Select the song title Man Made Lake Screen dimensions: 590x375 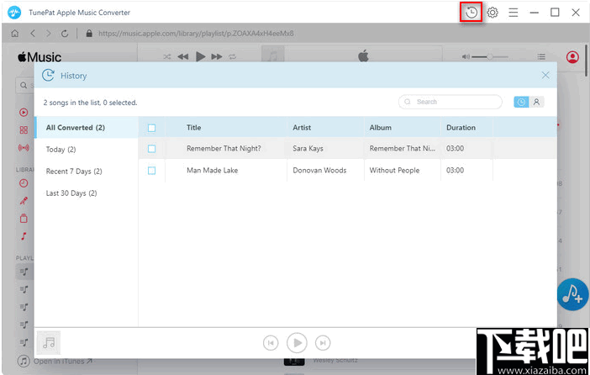[x=213, y=170]
